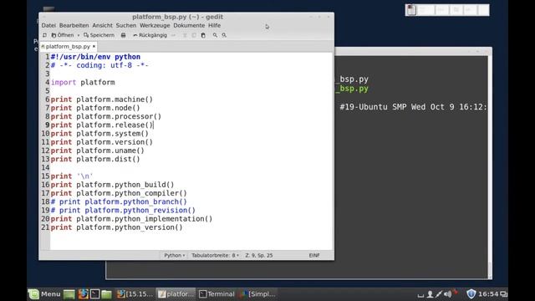This screenshot has height=301, width=535.
Task: Launch Firefox from the taskbar
Action: (x=83, y=293)
